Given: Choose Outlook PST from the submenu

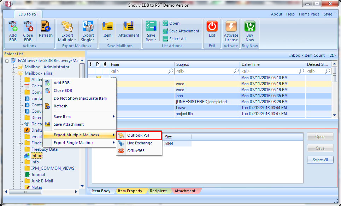Looking at the screenshot, I should 139,135.
